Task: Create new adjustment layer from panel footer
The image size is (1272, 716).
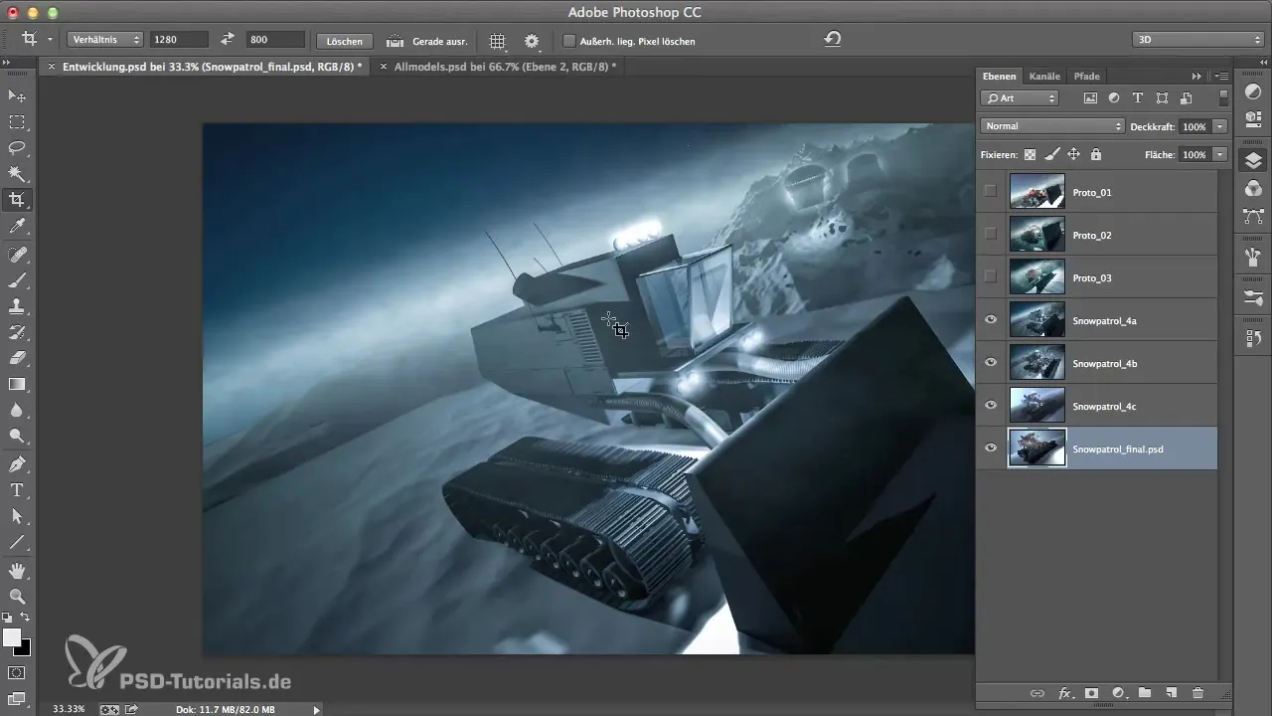Action: point(1118,693)
